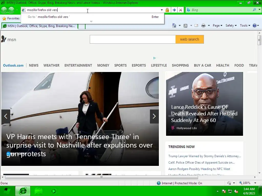
Task: Click the orange web search button
Action: [190, 39]
